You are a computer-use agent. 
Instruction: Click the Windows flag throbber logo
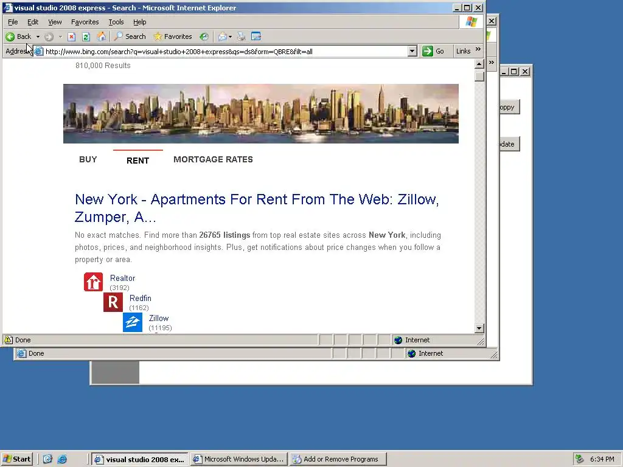click(x=472, y=22)
